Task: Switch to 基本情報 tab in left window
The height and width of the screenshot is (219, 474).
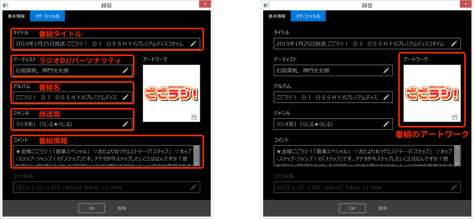Action: pyautogui.click(x=16, y=16)
